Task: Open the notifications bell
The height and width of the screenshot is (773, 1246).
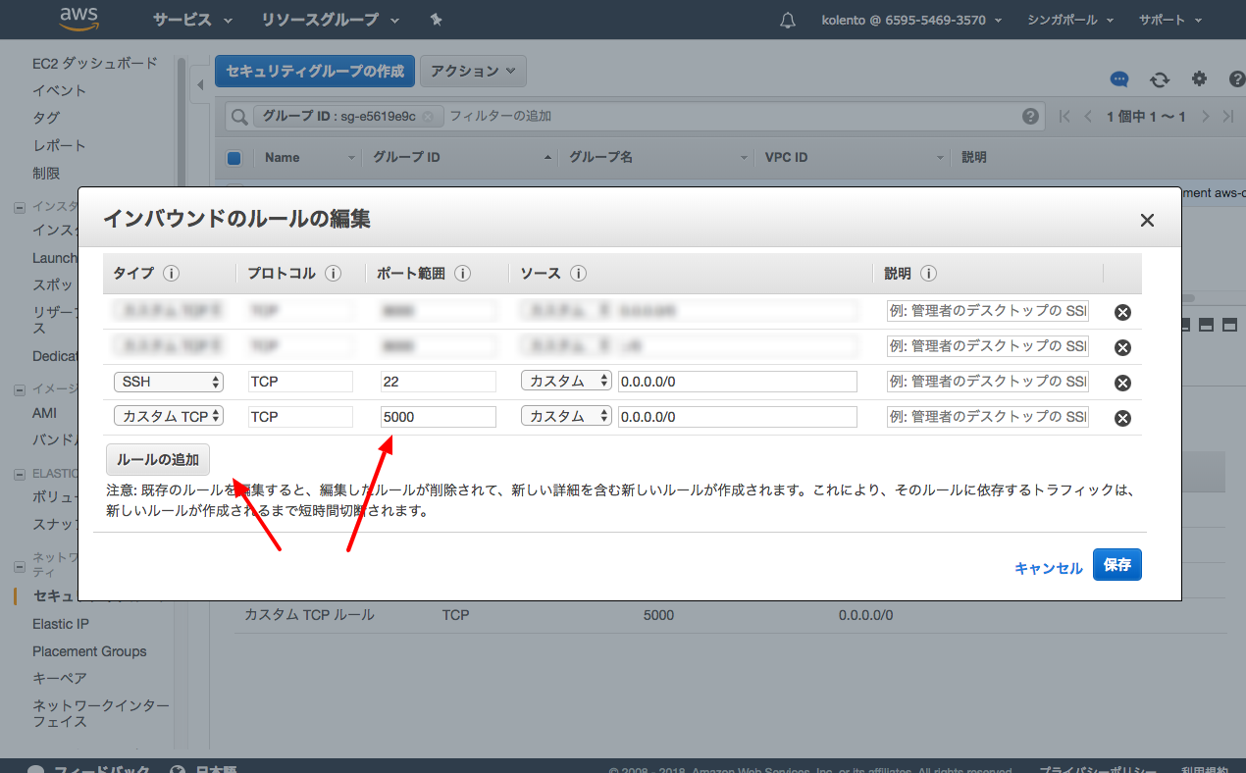Action: tap(787, 20)
